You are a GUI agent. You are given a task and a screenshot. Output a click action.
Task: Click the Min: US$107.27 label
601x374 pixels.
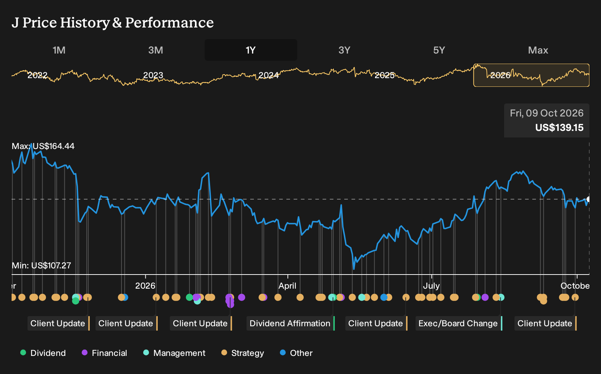pyautogui.click(x=41, y=265)
